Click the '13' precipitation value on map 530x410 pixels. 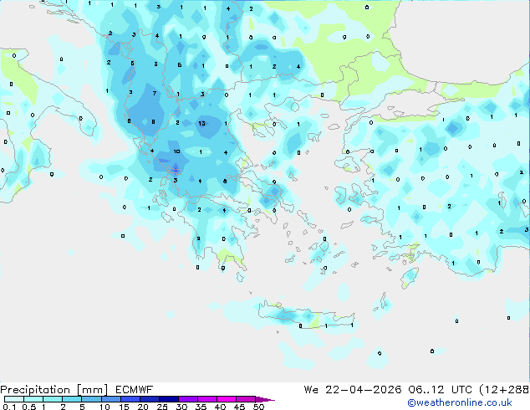(x=201, y=123)
